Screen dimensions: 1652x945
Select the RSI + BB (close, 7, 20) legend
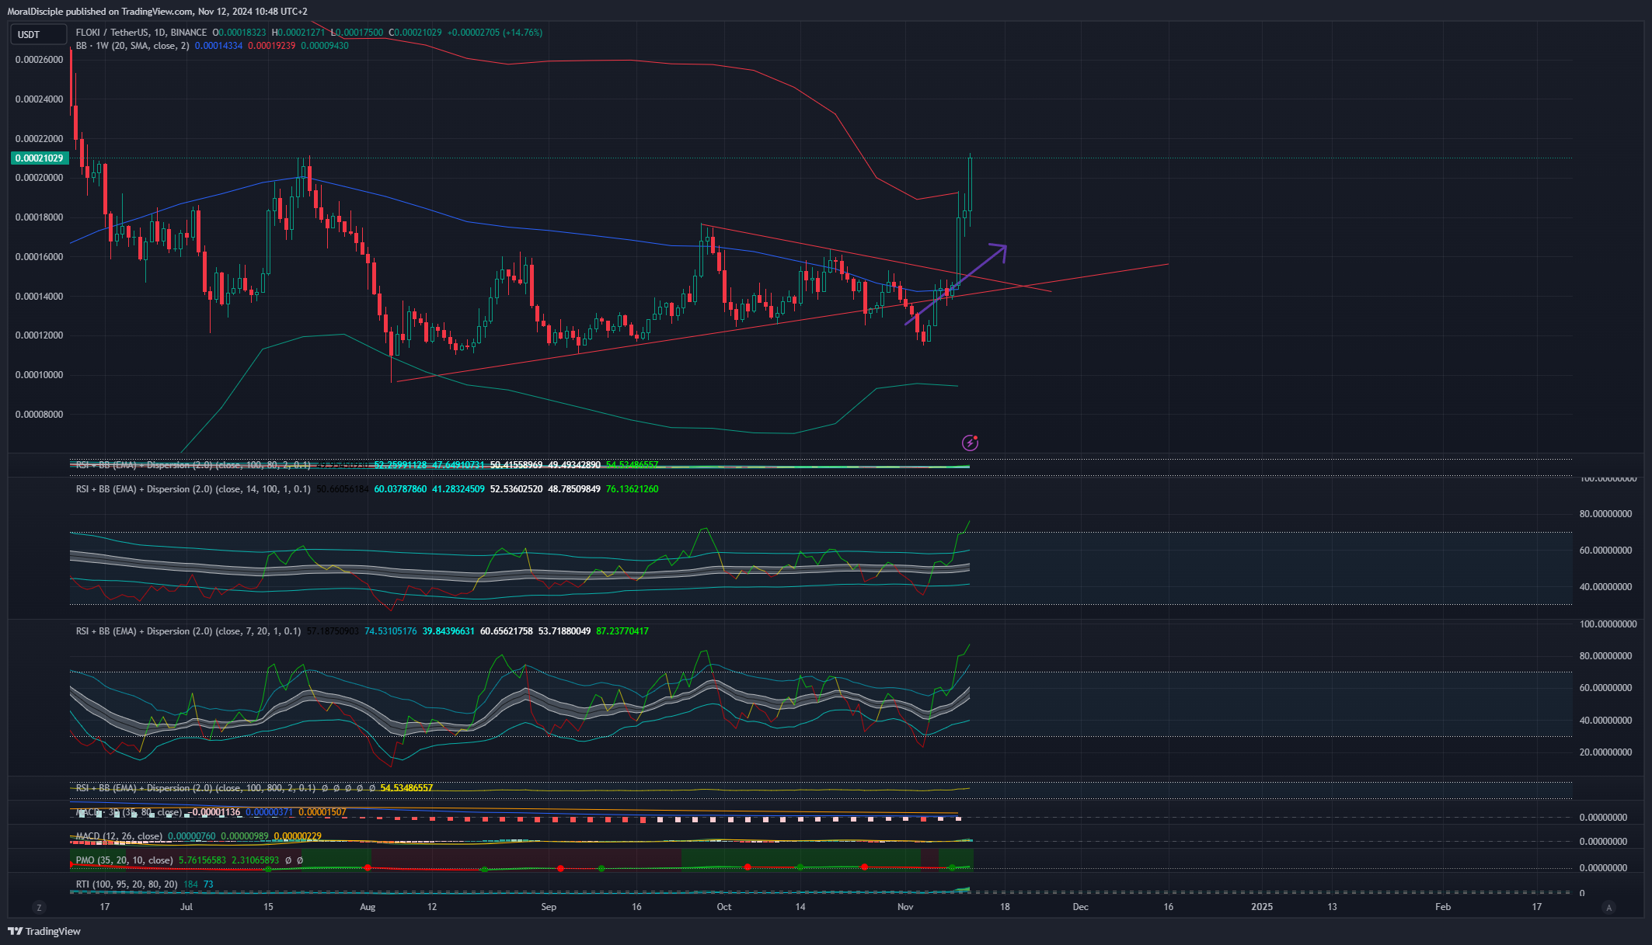[188, 631]
